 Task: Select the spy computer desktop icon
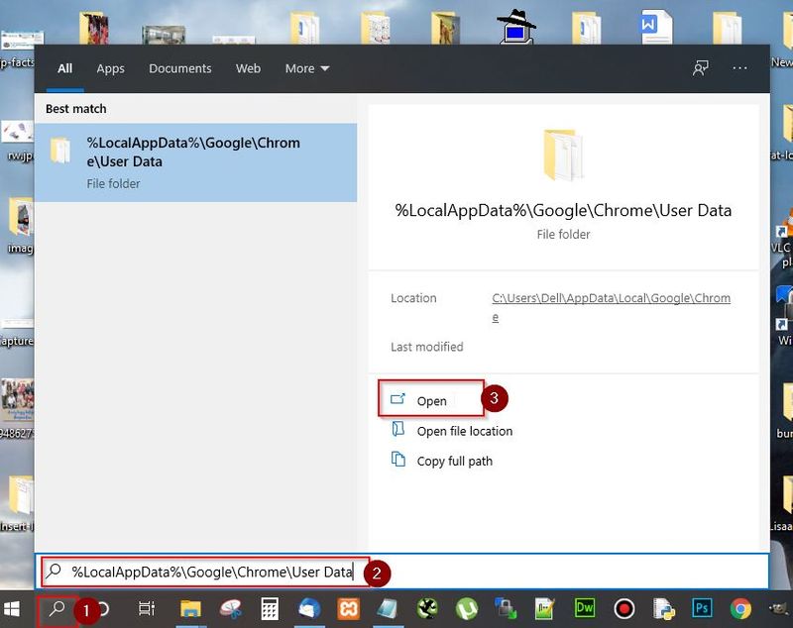click(x=515, y=27)
